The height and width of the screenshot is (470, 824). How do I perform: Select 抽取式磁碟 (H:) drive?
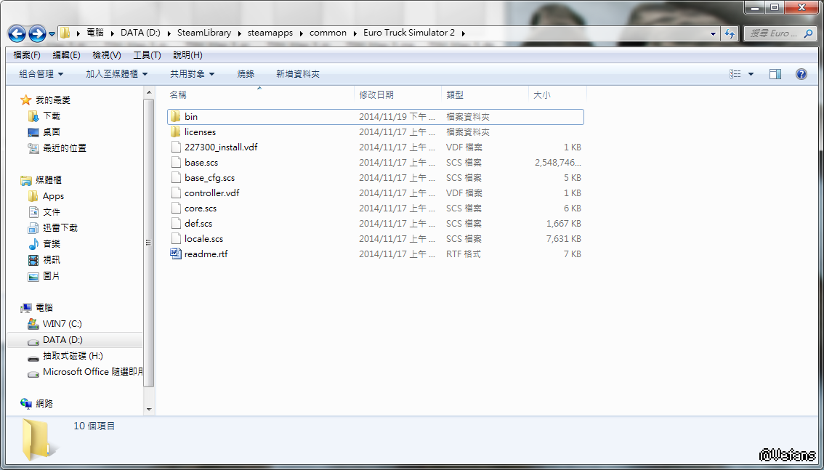[x=73, y=356]
